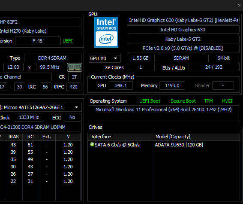Click the tRC value 56
Image resolution: width=243 pixels, height=204 pixels.
45,87
